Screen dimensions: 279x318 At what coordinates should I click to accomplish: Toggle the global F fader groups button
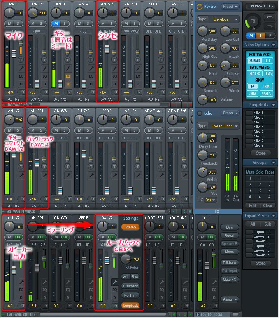tap(270, 36)
